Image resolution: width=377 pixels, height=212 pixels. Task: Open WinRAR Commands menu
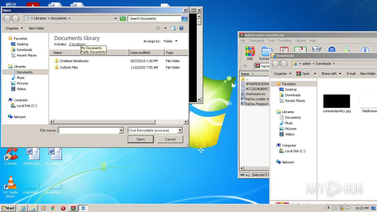(256, 41)
